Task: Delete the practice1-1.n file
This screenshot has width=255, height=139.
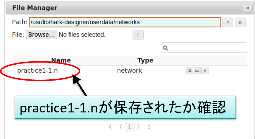Action: [x=189, y=71]
